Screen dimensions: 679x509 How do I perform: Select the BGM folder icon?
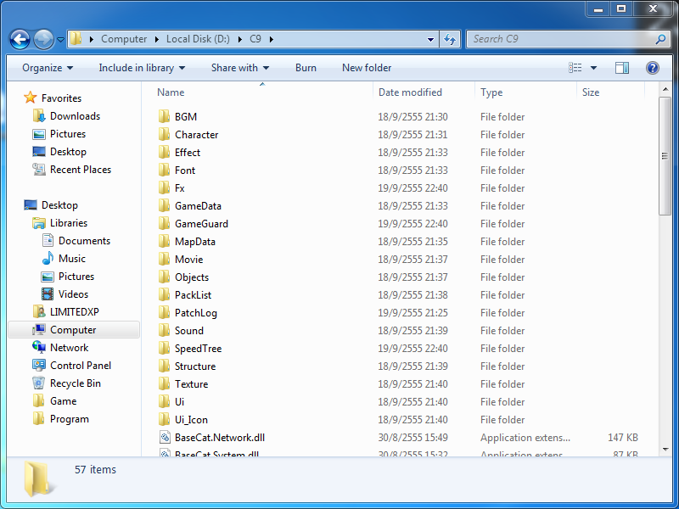point(164,116)
